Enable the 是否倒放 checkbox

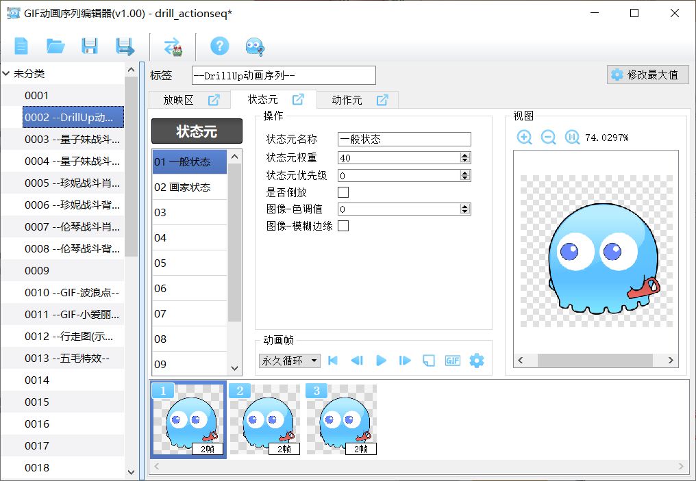[x=343, y=192]
